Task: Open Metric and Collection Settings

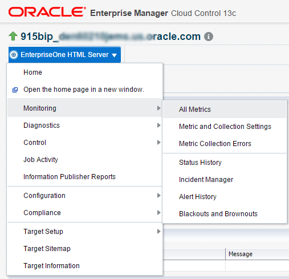Action: 225,127
